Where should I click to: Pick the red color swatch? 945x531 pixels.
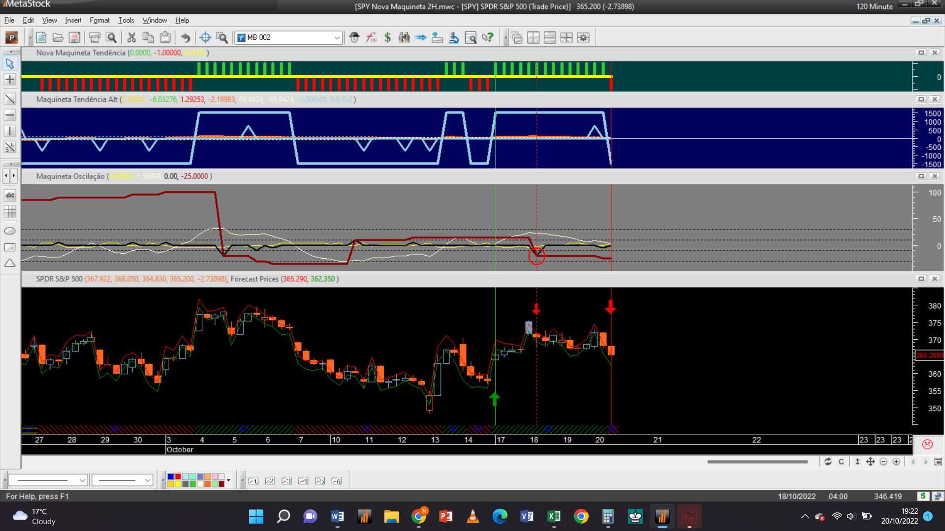(x=178, y=477)
